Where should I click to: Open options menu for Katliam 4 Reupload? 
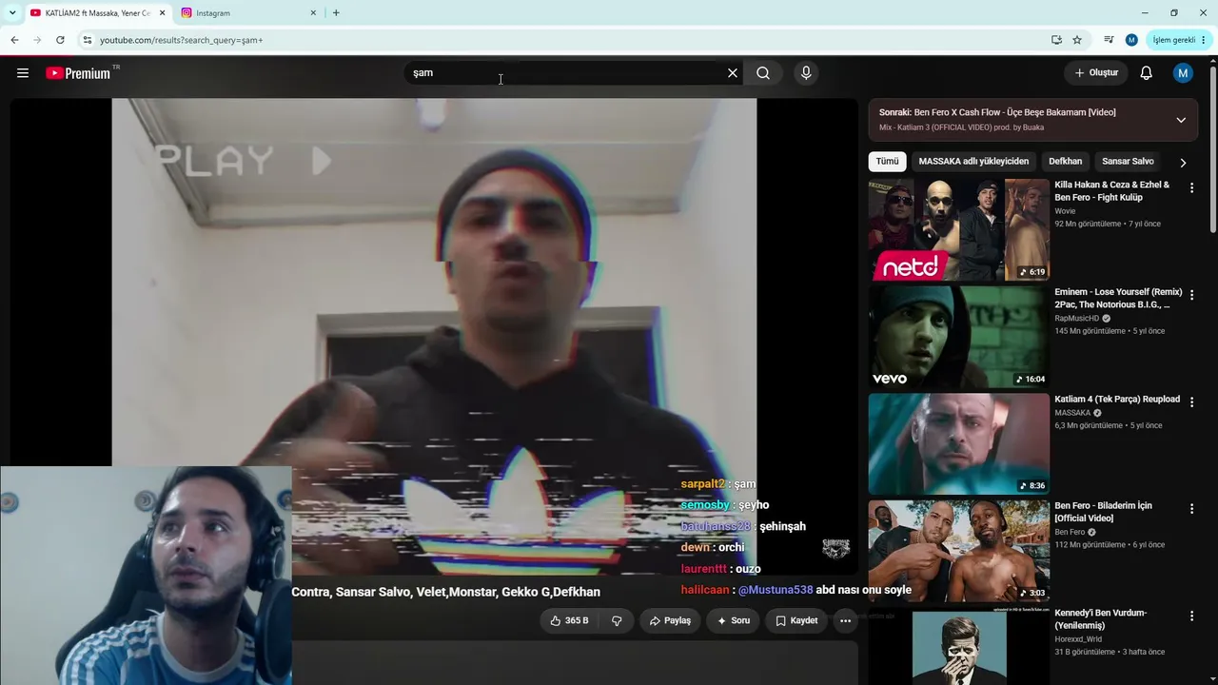1191,402
